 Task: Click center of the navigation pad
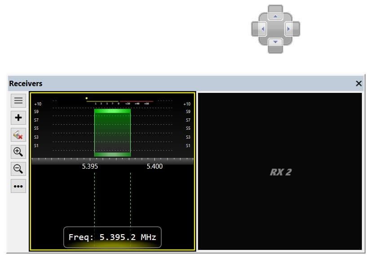(x=276, y=29)
